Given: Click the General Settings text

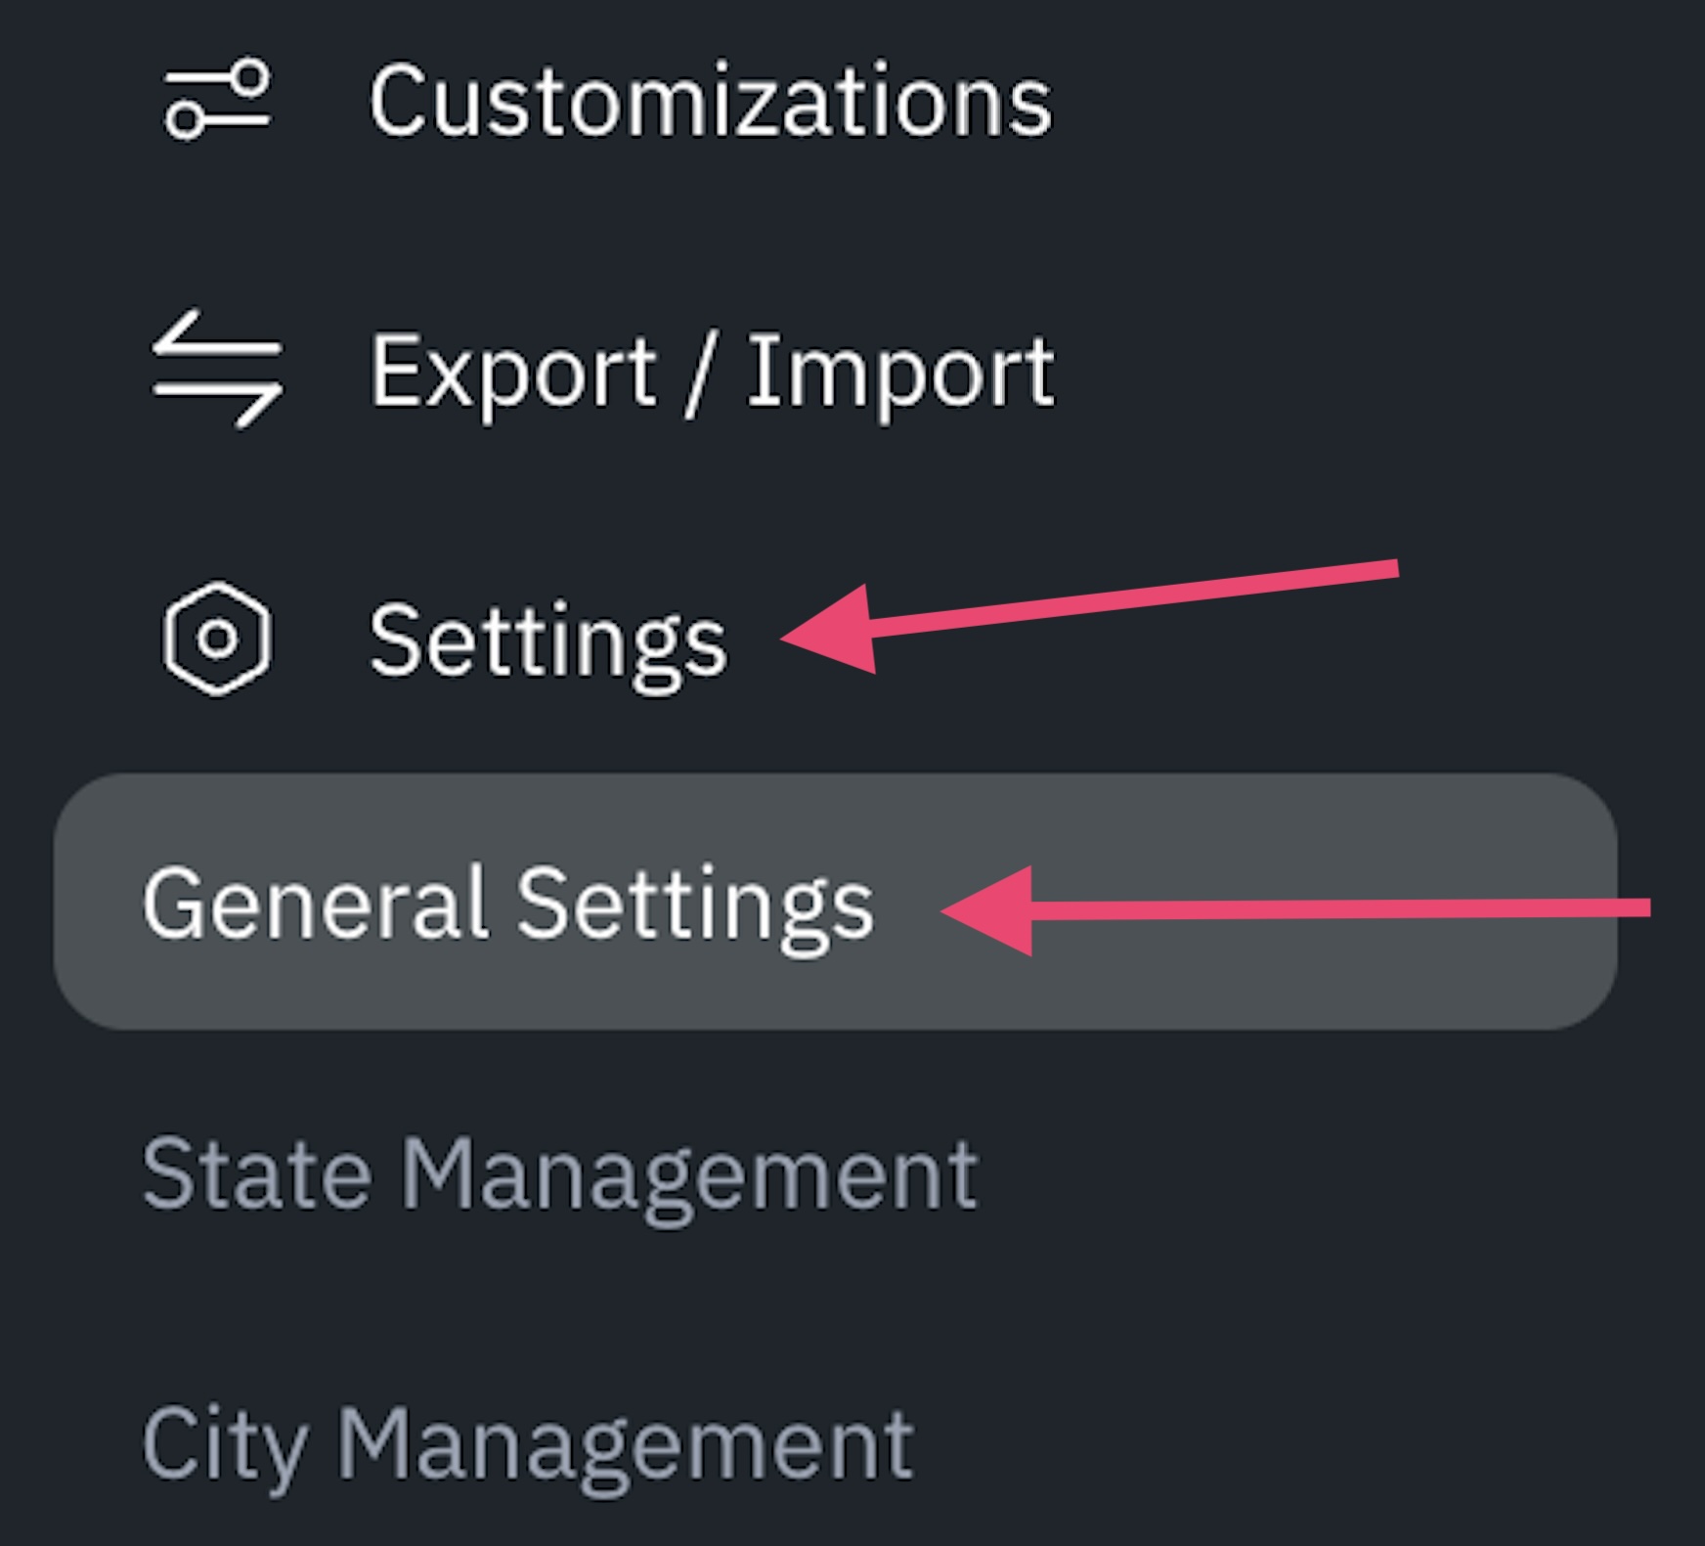Looking at the screenshot, I should (x=507, y=906).
